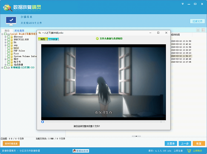This screenshot has height=154, width=207.
Task: Click the 站点数据 folder icon
Action: pos(12,65)
